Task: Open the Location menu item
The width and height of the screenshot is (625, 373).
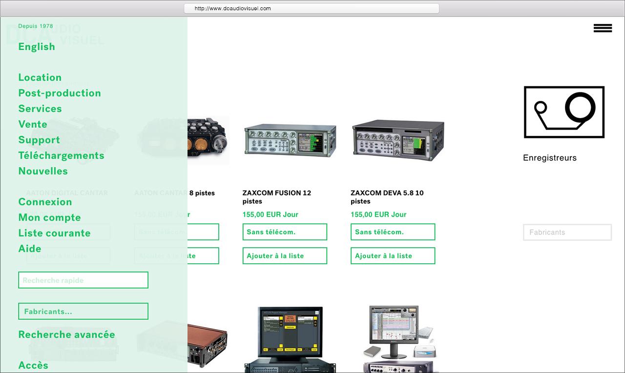Action: [40, 78]
